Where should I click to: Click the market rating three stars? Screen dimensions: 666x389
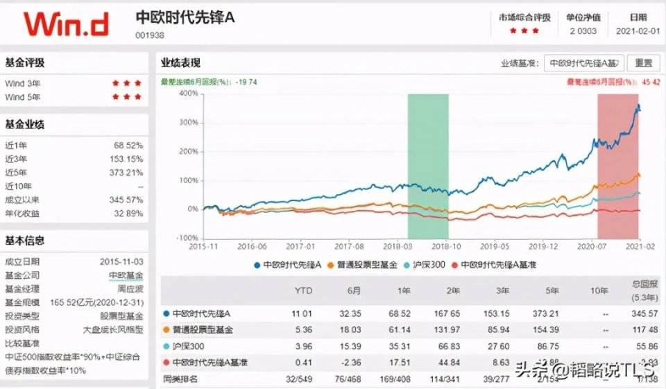pyautogui.click(x=524, y=31)
